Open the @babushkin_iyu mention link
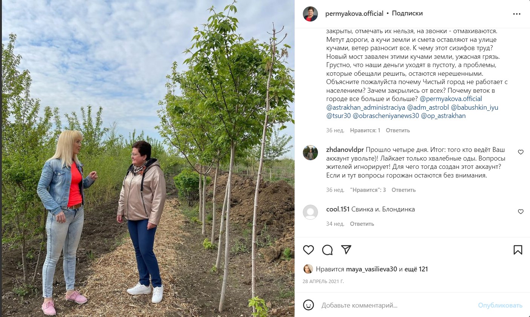 point(475,107)
